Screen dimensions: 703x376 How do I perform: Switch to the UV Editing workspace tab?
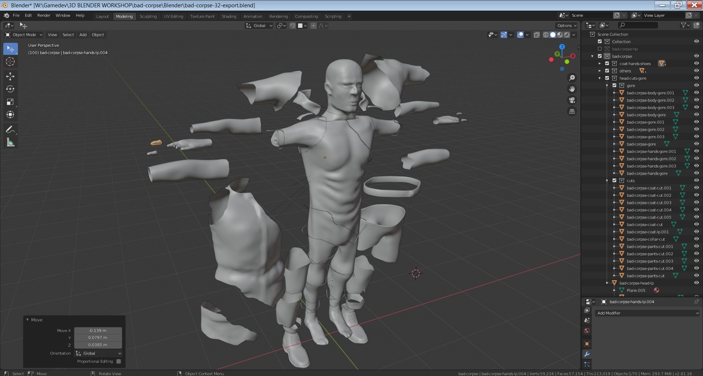[x=174, y=16]
